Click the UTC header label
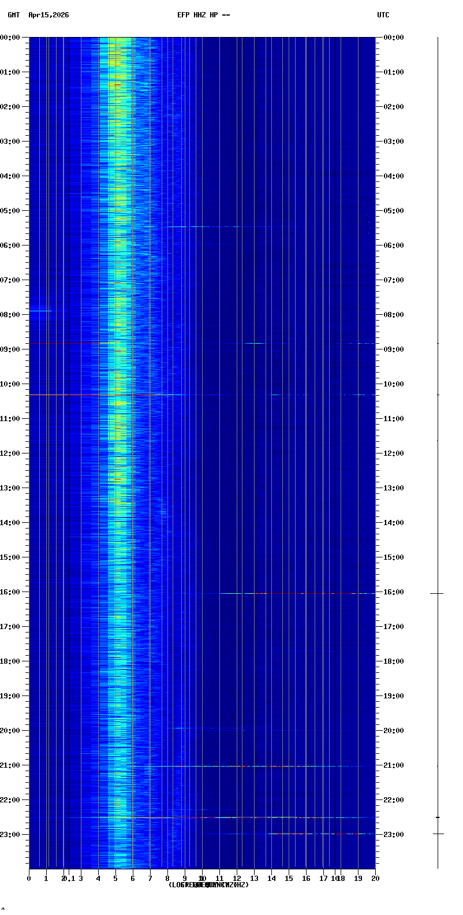Screen dimensions: 463x915 tap(383, 15)
